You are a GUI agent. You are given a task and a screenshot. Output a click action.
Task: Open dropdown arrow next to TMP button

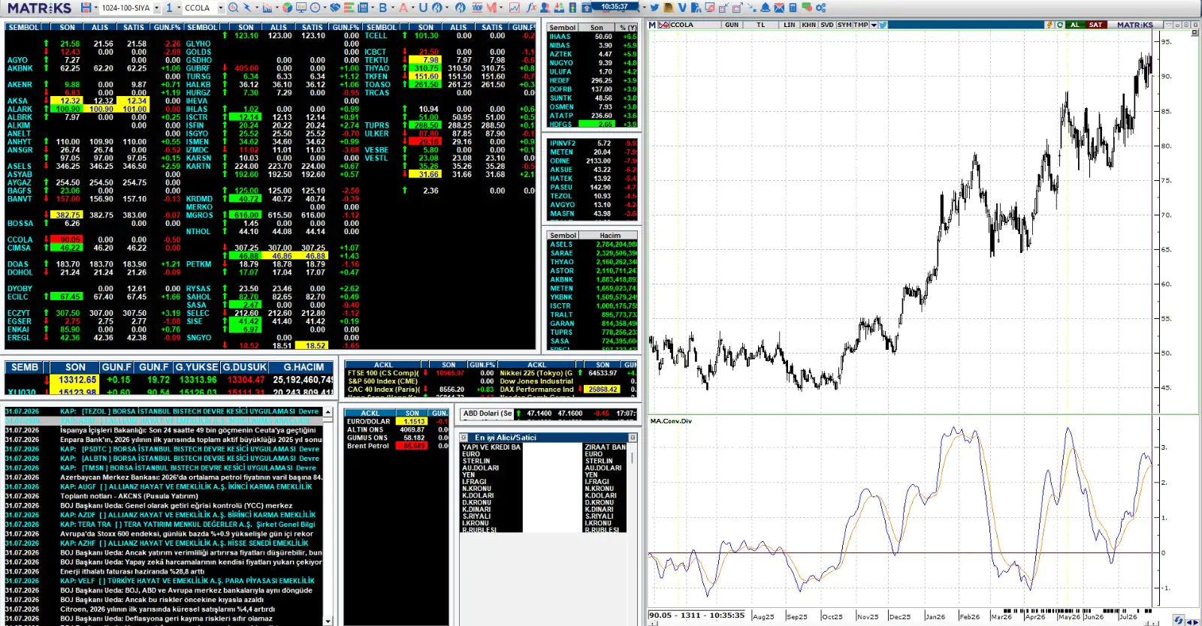point(874,25)
